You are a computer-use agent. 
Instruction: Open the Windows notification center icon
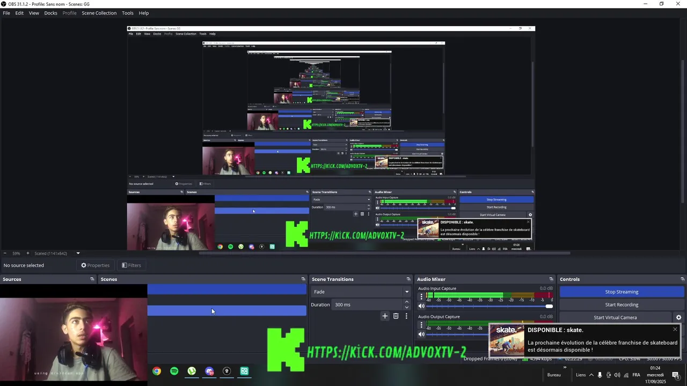tap(675, 375)
